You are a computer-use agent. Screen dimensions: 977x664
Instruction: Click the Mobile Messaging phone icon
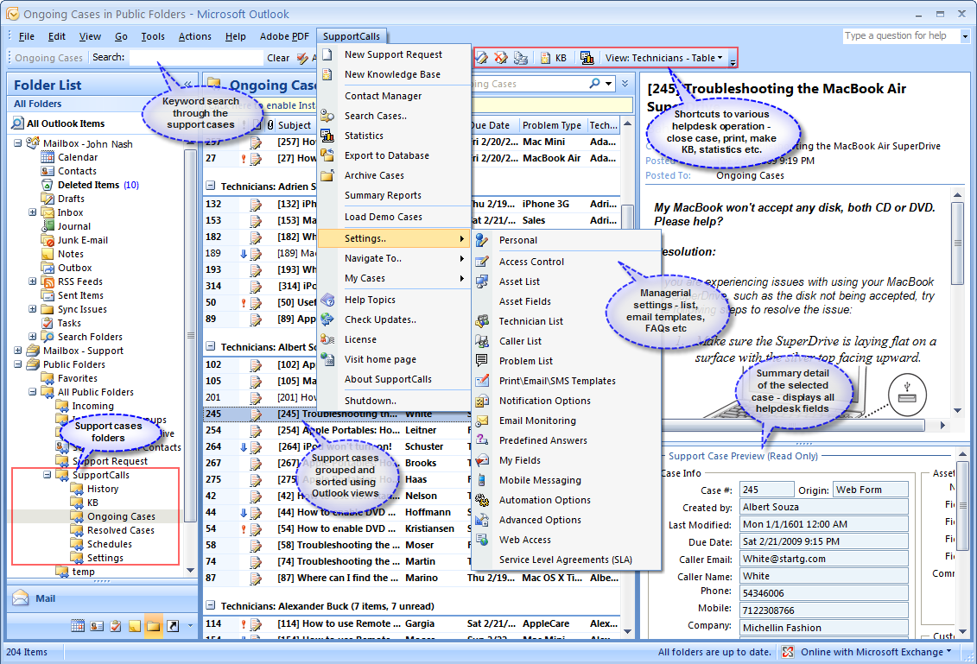(x=482, y=480)
